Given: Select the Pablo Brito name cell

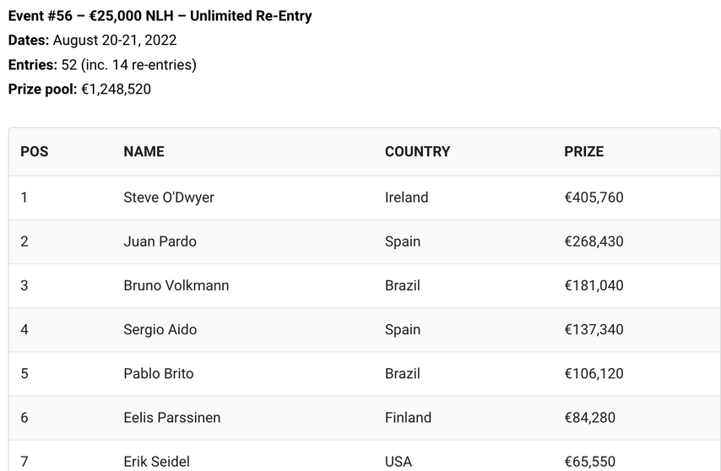Looking at the screenshot, I should coord(159,374).
